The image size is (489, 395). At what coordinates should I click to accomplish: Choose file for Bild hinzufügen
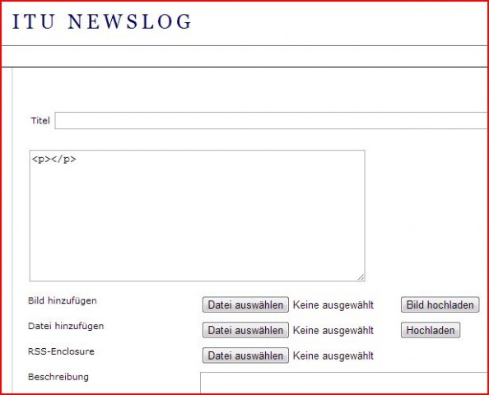pos(245,304)
